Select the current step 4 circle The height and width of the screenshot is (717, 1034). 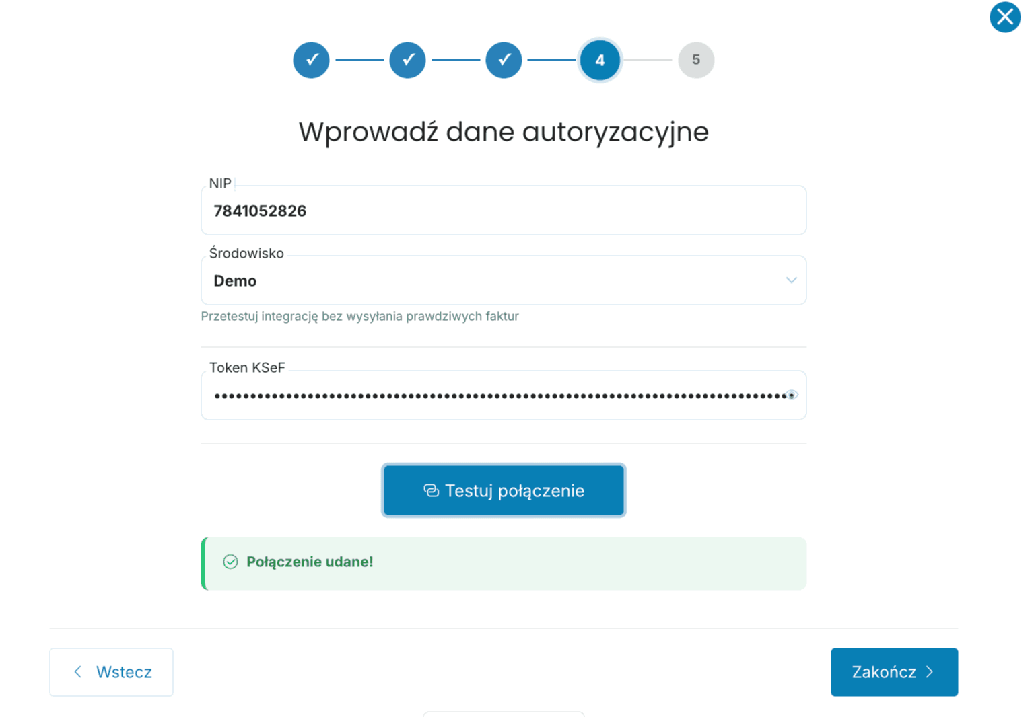tap(600, 60)
